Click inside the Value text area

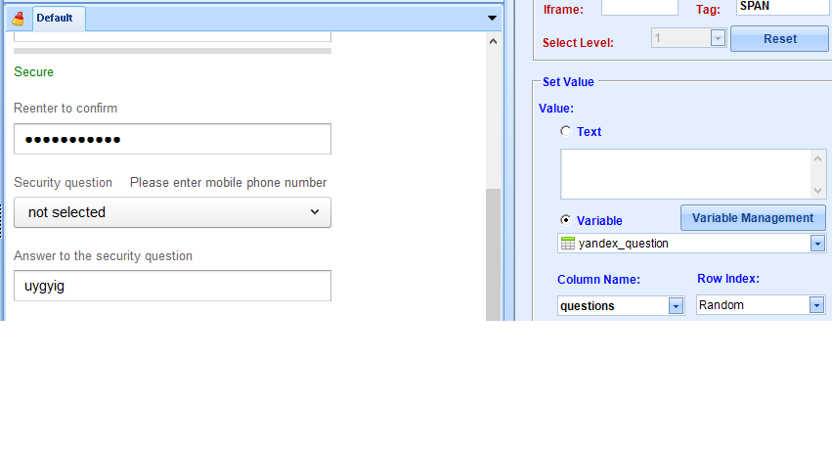[x=685, y=174]
